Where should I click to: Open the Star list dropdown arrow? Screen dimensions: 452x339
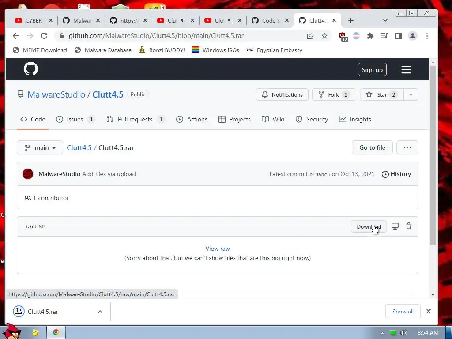click(411, 94)
